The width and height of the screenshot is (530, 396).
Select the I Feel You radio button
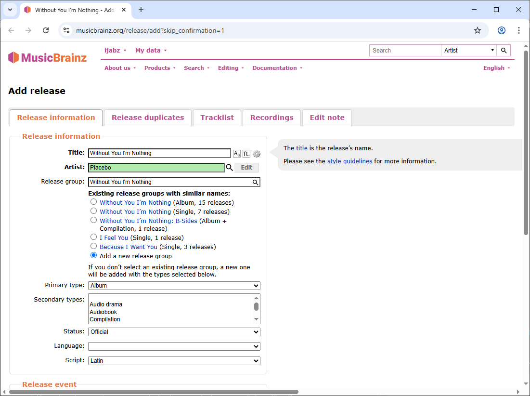94,237
